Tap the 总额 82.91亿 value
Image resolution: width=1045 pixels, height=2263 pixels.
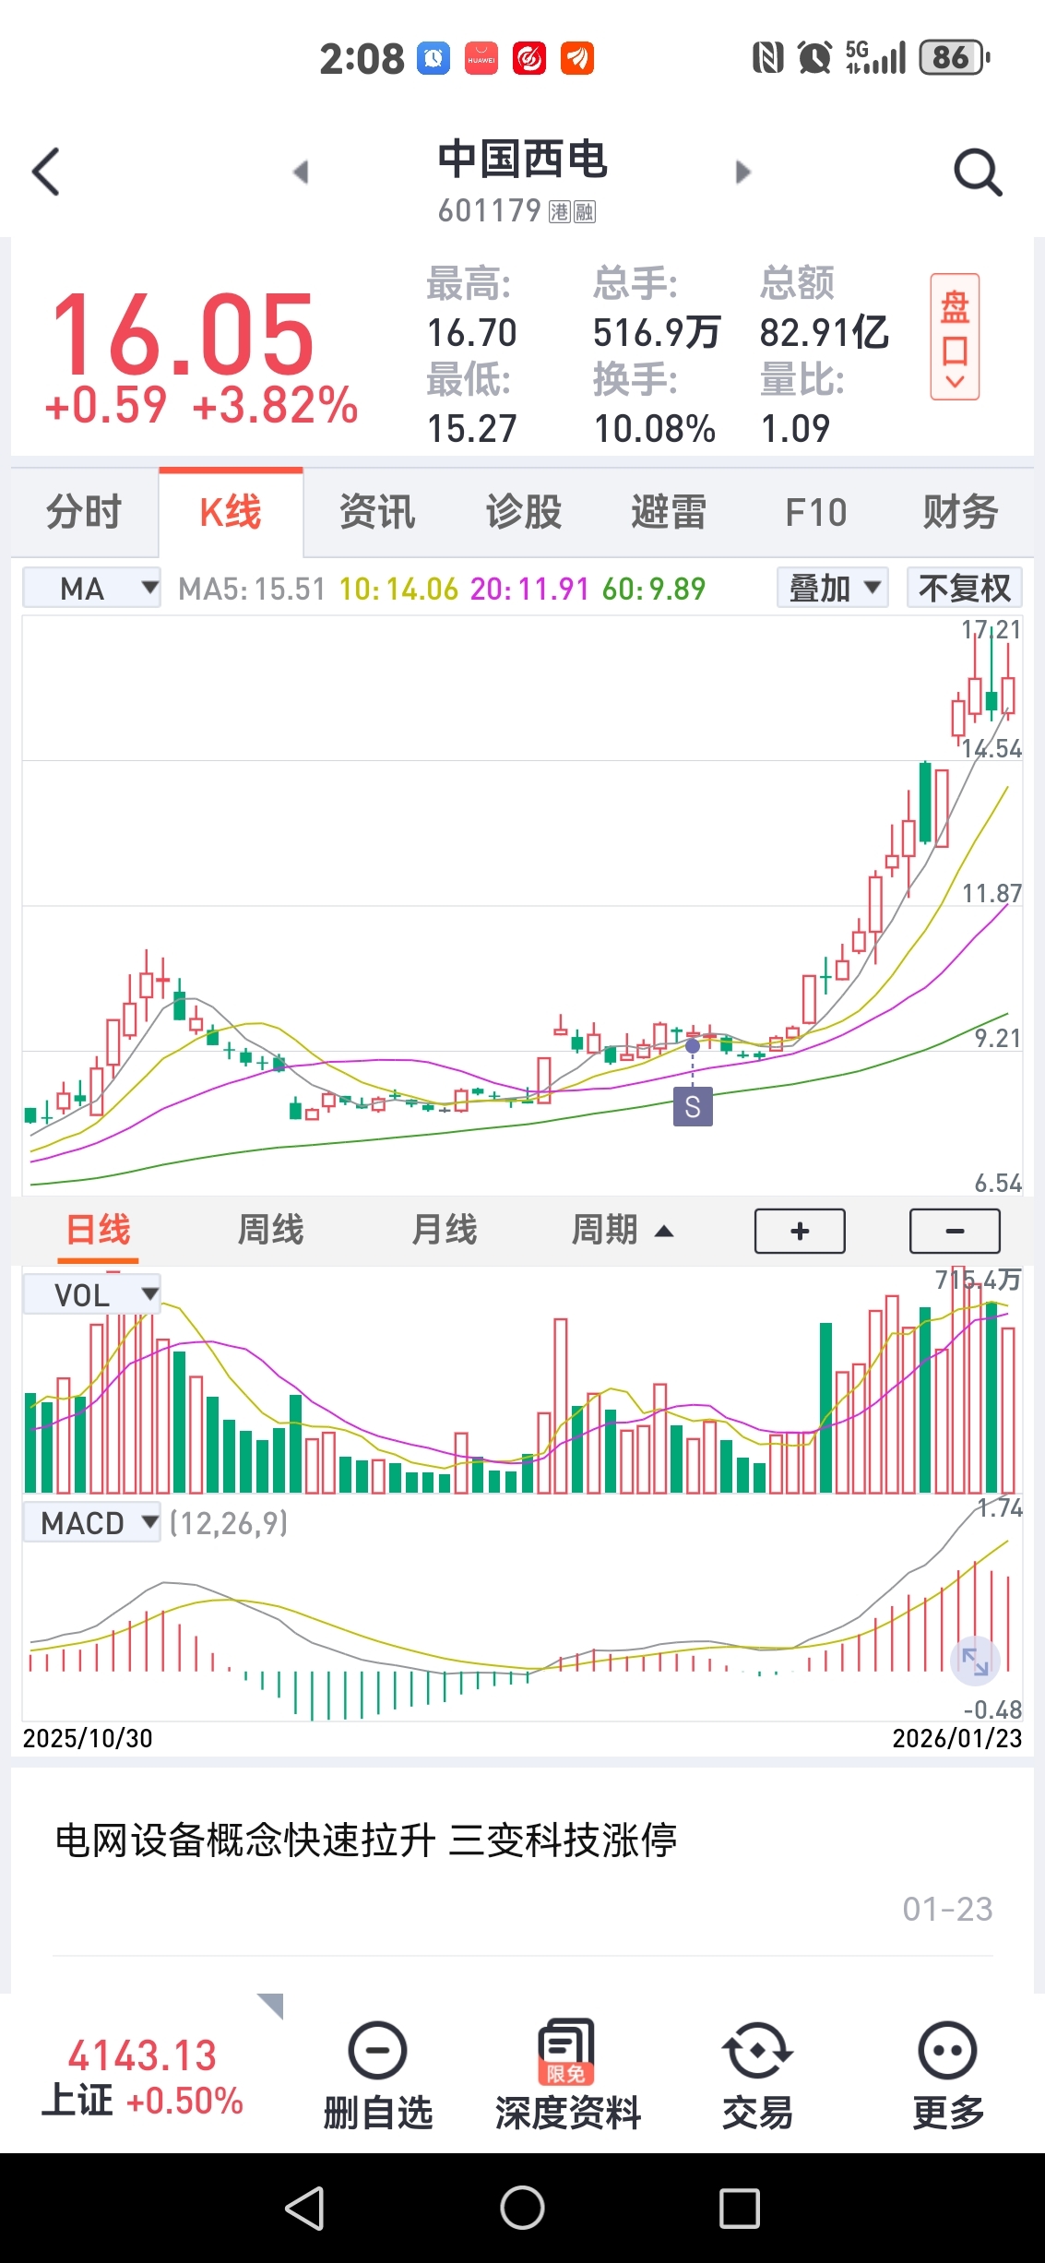824,333
